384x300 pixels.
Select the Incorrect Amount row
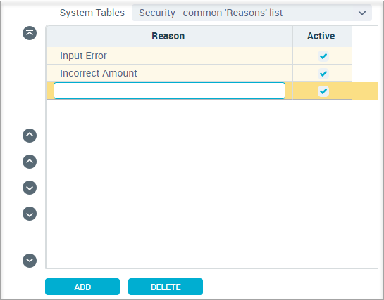pos(199,73)
